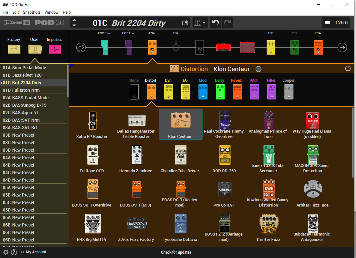Image resolution: width=356 pixels, height=258 pixels.
Task: Step to the previous preset with up arrow
Action: (x=74, y=20)
